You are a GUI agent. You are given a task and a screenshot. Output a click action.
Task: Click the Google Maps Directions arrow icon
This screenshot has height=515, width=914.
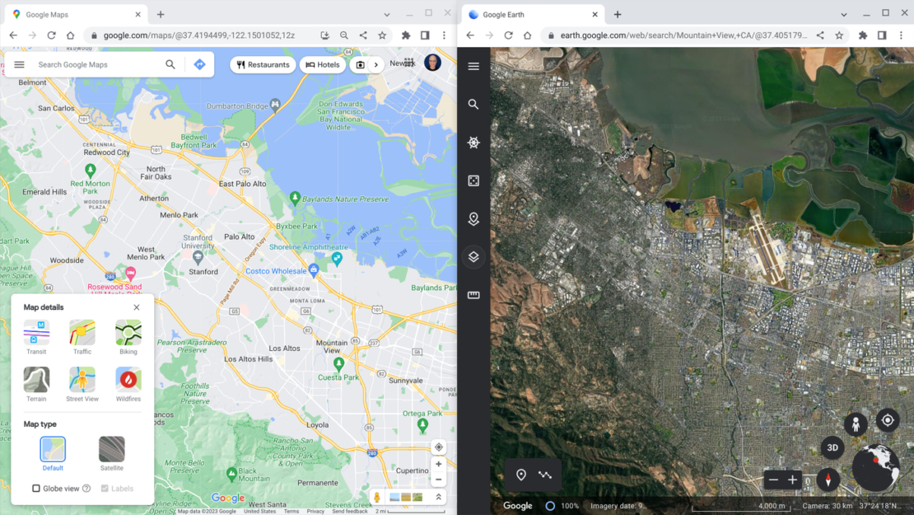(199, 64)
